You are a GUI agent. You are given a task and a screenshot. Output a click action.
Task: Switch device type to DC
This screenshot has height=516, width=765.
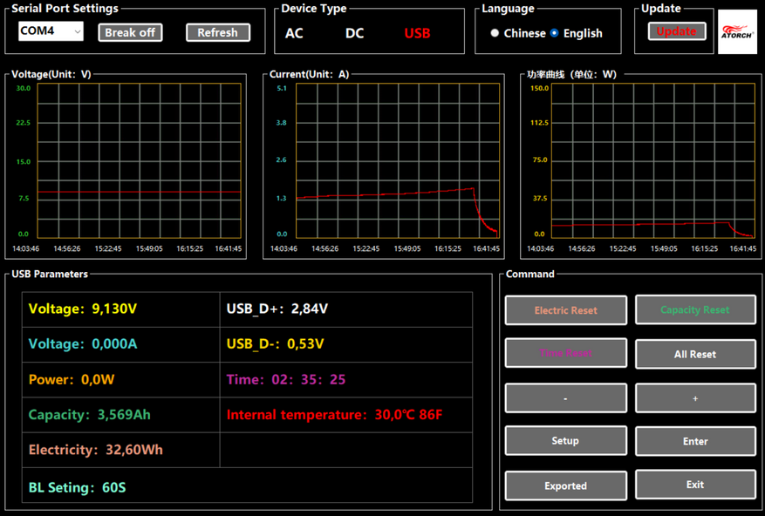354,33
